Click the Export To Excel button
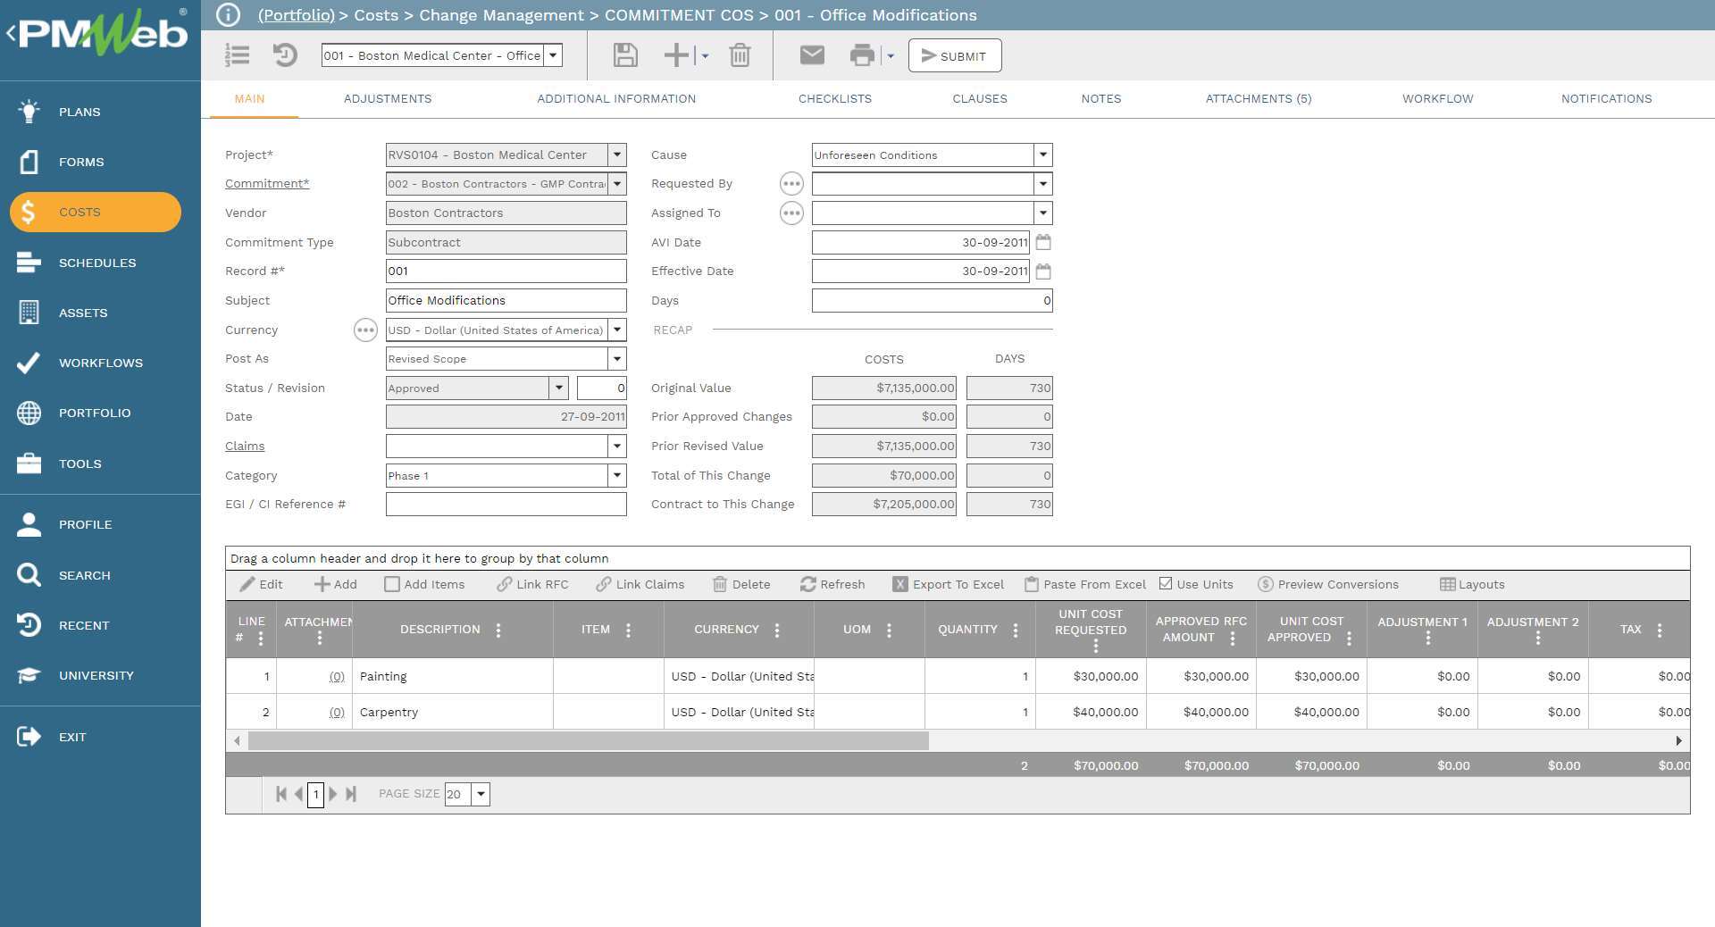This screenshot has height=927, width=1715. 948,584
